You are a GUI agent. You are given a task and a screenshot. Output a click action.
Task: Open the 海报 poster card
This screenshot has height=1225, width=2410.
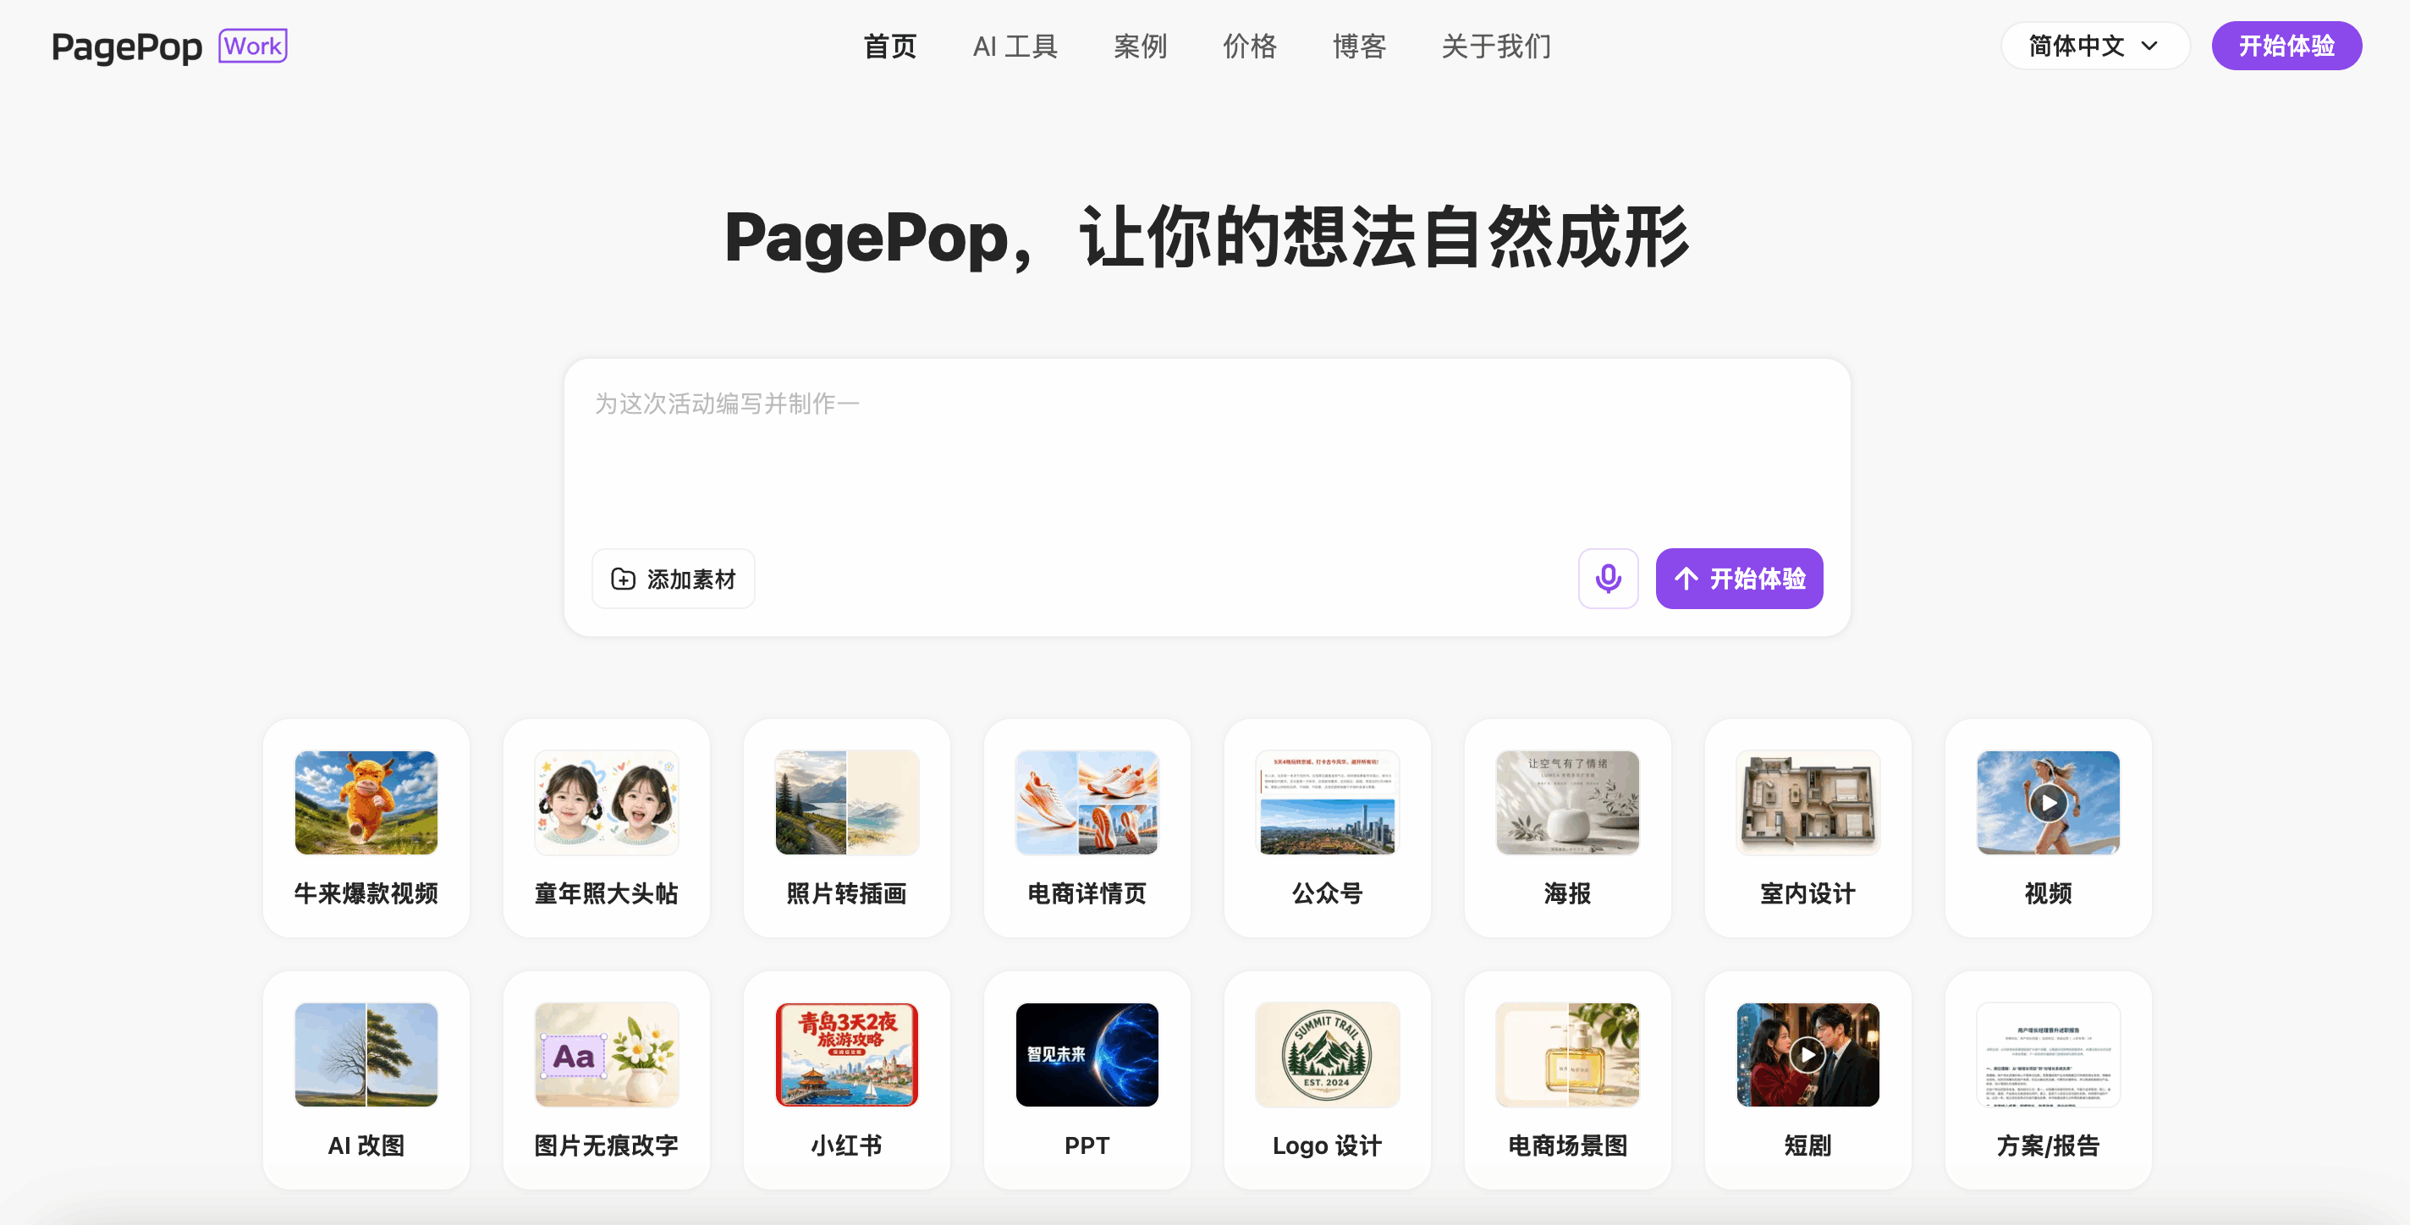(x=1568, y=827)
